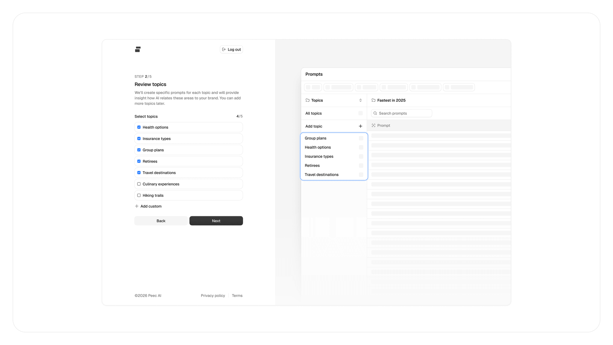Focus the Search prompts field
Screen dimensions: 613x345
[x=404, y=113]
